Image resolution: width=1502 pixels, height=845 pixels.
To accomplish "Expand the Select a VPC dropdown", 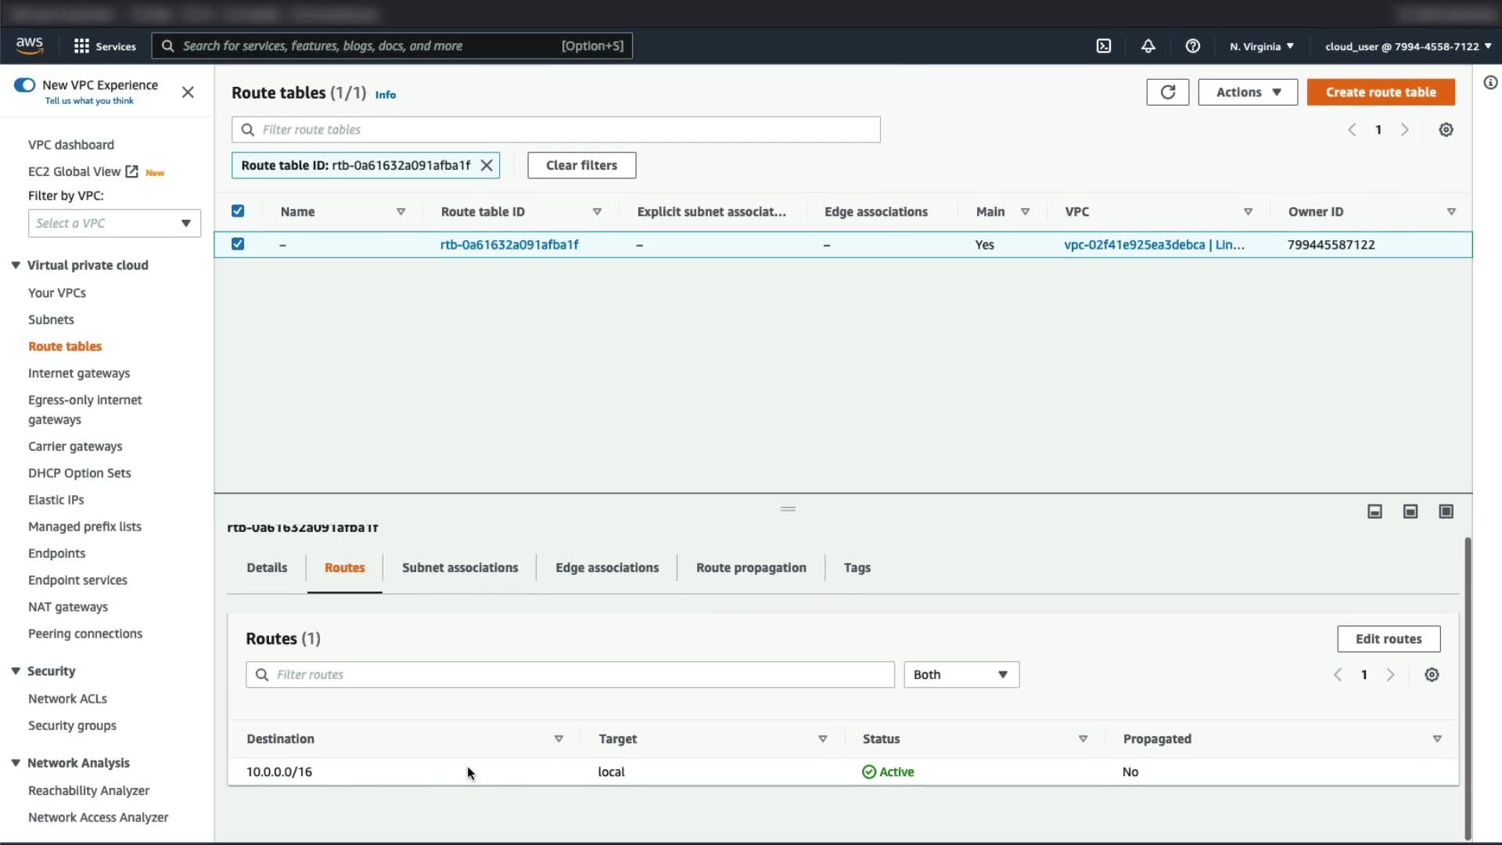I will coord(114,223).
